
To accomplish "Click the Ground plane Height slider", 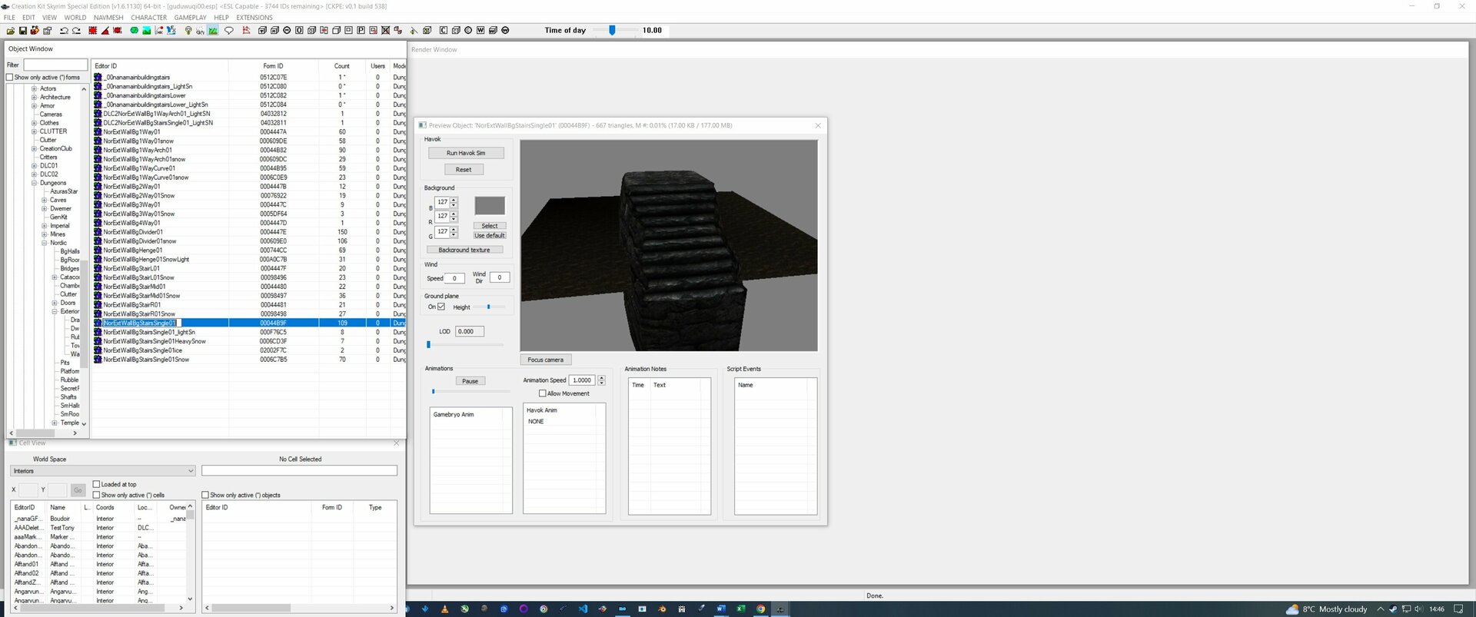I will 489,307.
